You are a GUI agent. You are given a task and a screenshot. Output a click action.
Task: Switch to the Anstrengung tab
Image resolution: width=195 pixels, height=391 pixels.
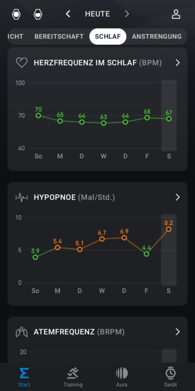coord(157,37)
